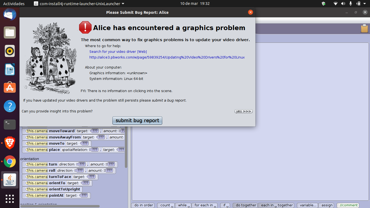
Task: Select the for each in block
Action: (204, 205)
